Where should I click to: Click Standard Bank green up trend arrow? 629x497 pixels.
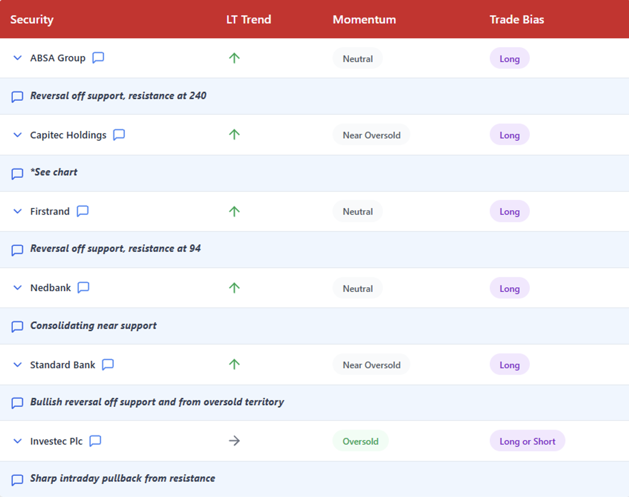pos(234,364)
